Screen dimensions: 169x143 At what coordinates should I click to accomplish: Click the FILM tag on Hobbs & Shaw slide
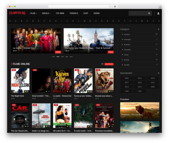click(111, 52)
